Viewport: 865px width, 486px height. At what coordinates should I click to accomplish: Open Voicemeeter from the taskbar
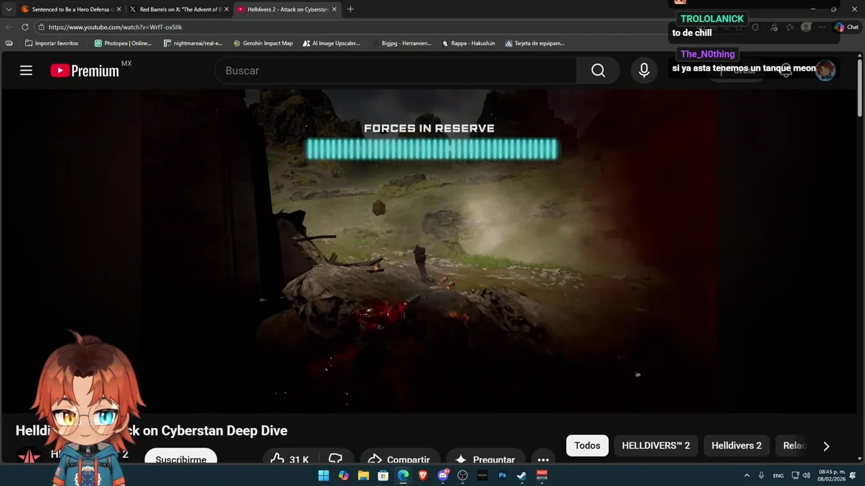pyautogui.click(x=541, y=475)
